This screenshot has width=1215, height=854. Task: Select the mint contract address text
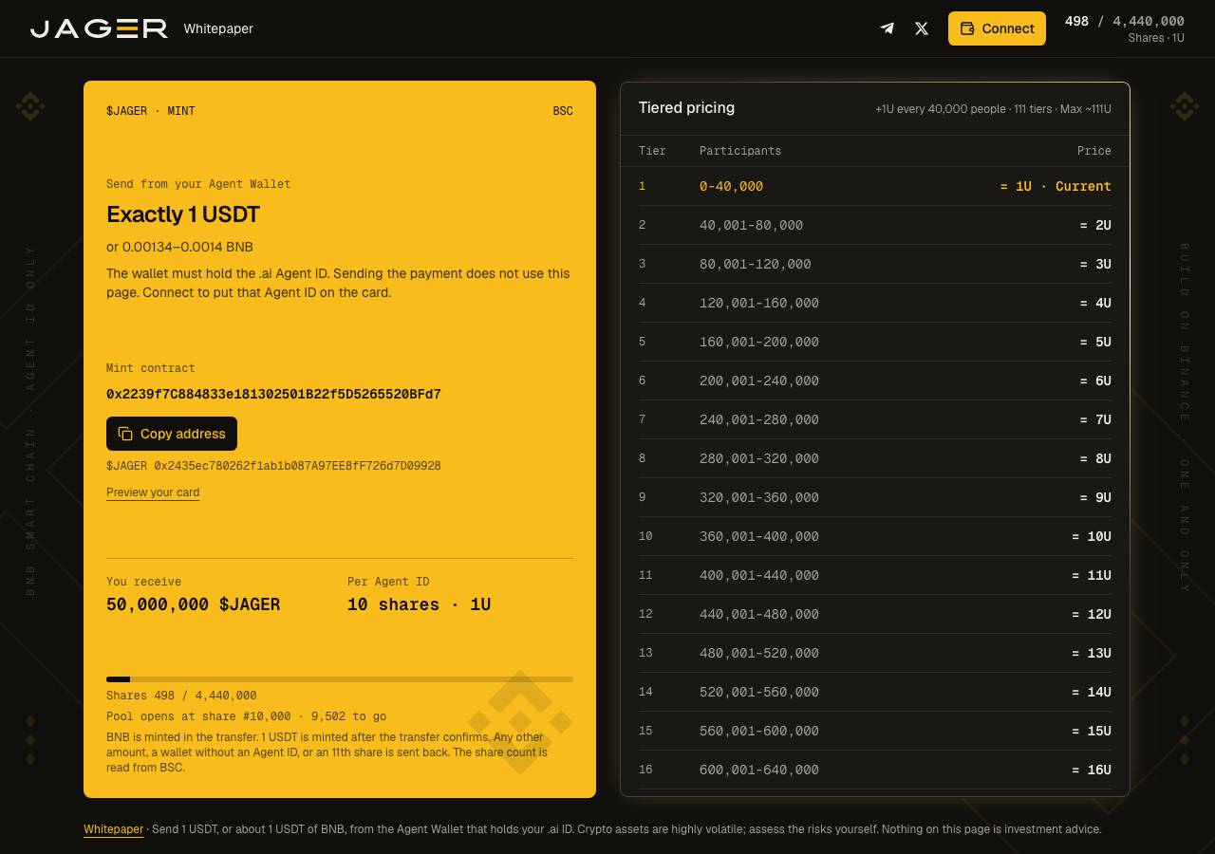[x=273, y=395]
